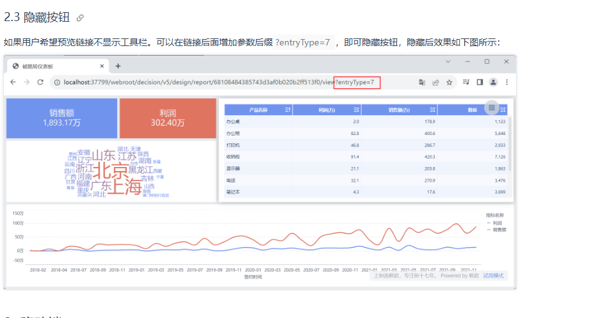Click the floating table widget icon

[492, 108]
